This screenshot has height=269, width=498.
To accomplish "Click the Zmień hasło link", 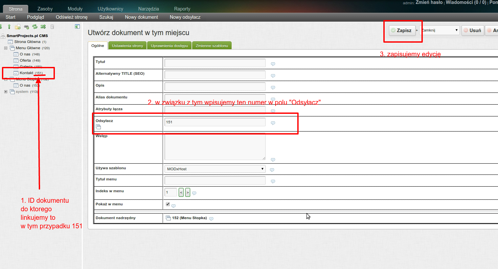I will click(429, 2).
